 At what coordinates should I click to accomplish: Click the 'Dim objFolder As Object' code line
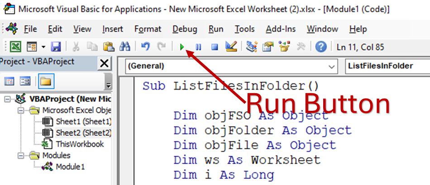263,130
